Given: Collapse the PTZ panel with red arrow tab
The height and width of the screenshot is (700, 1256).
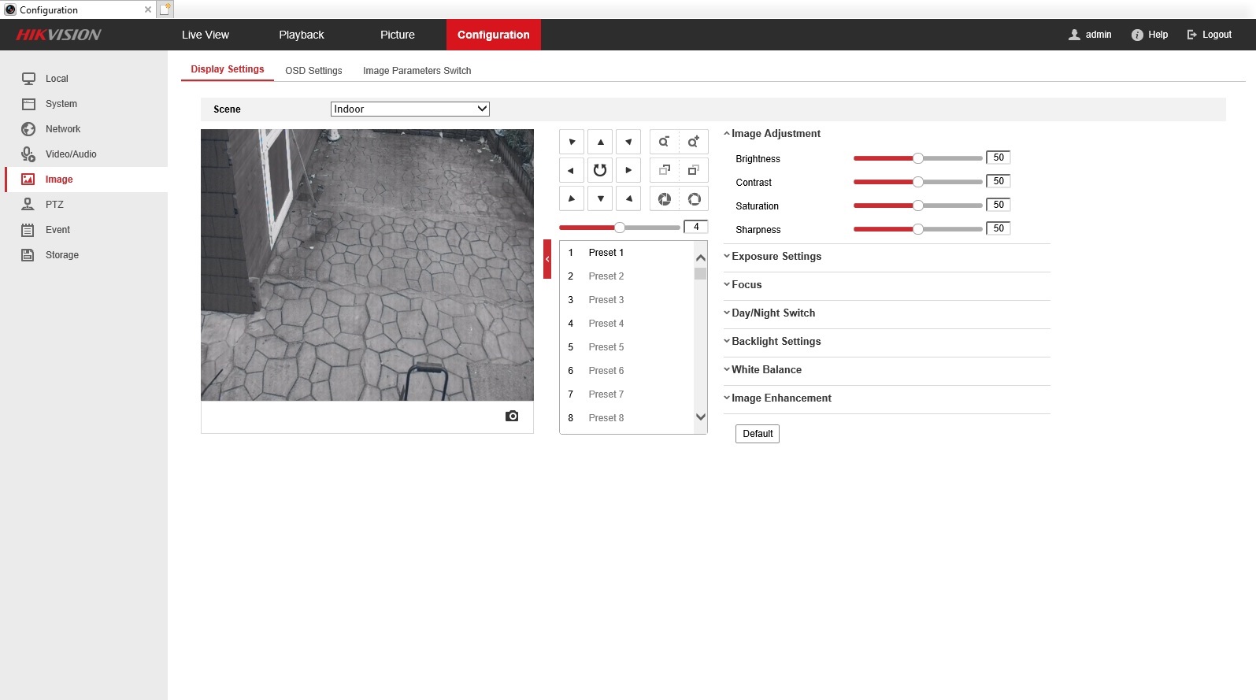Looking at the screenshot, I should (x=547, y=259).
